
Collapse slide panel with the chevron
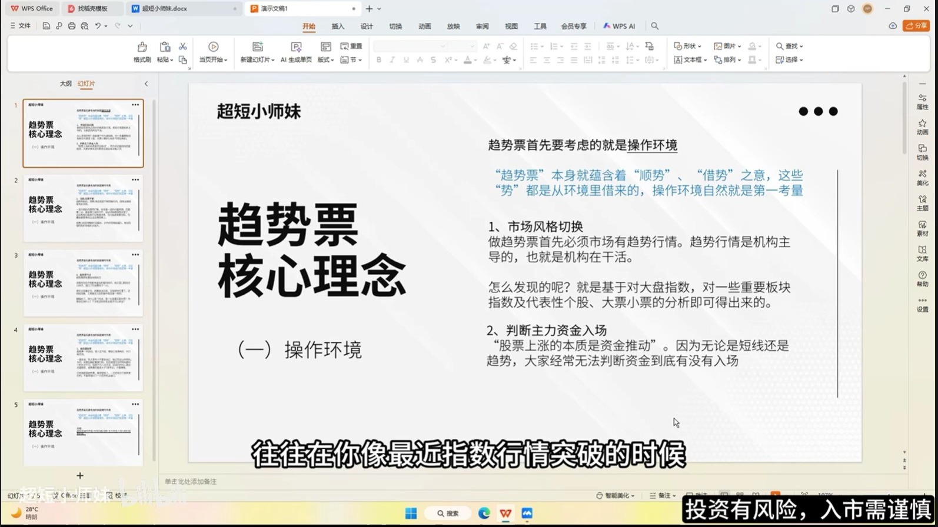[x=147, y=84]
